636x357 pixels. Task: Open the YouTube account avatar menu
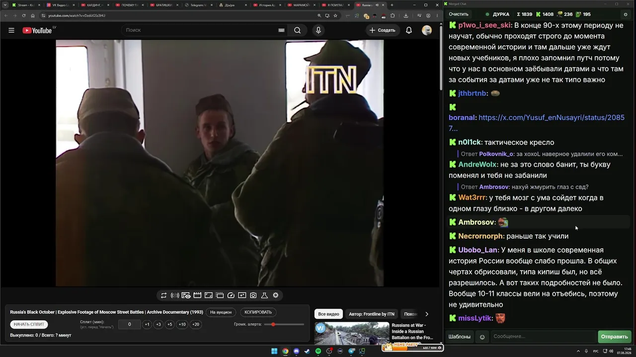(x=427, y=30)
